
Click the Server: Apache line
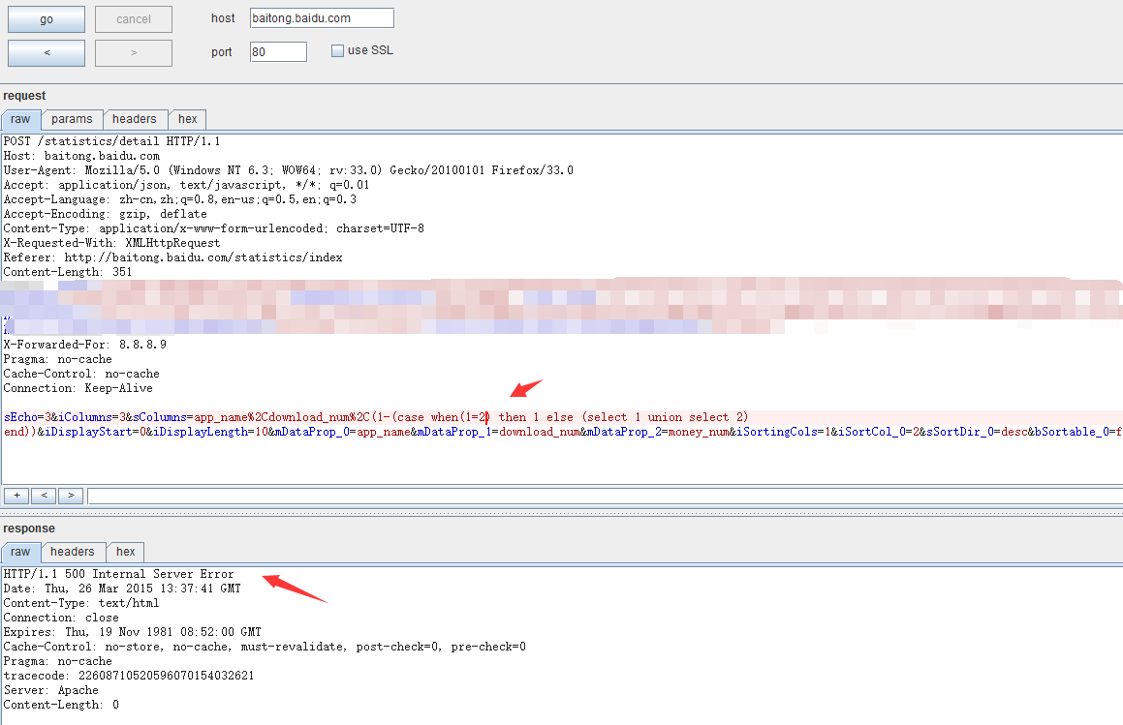coord(51,690)
